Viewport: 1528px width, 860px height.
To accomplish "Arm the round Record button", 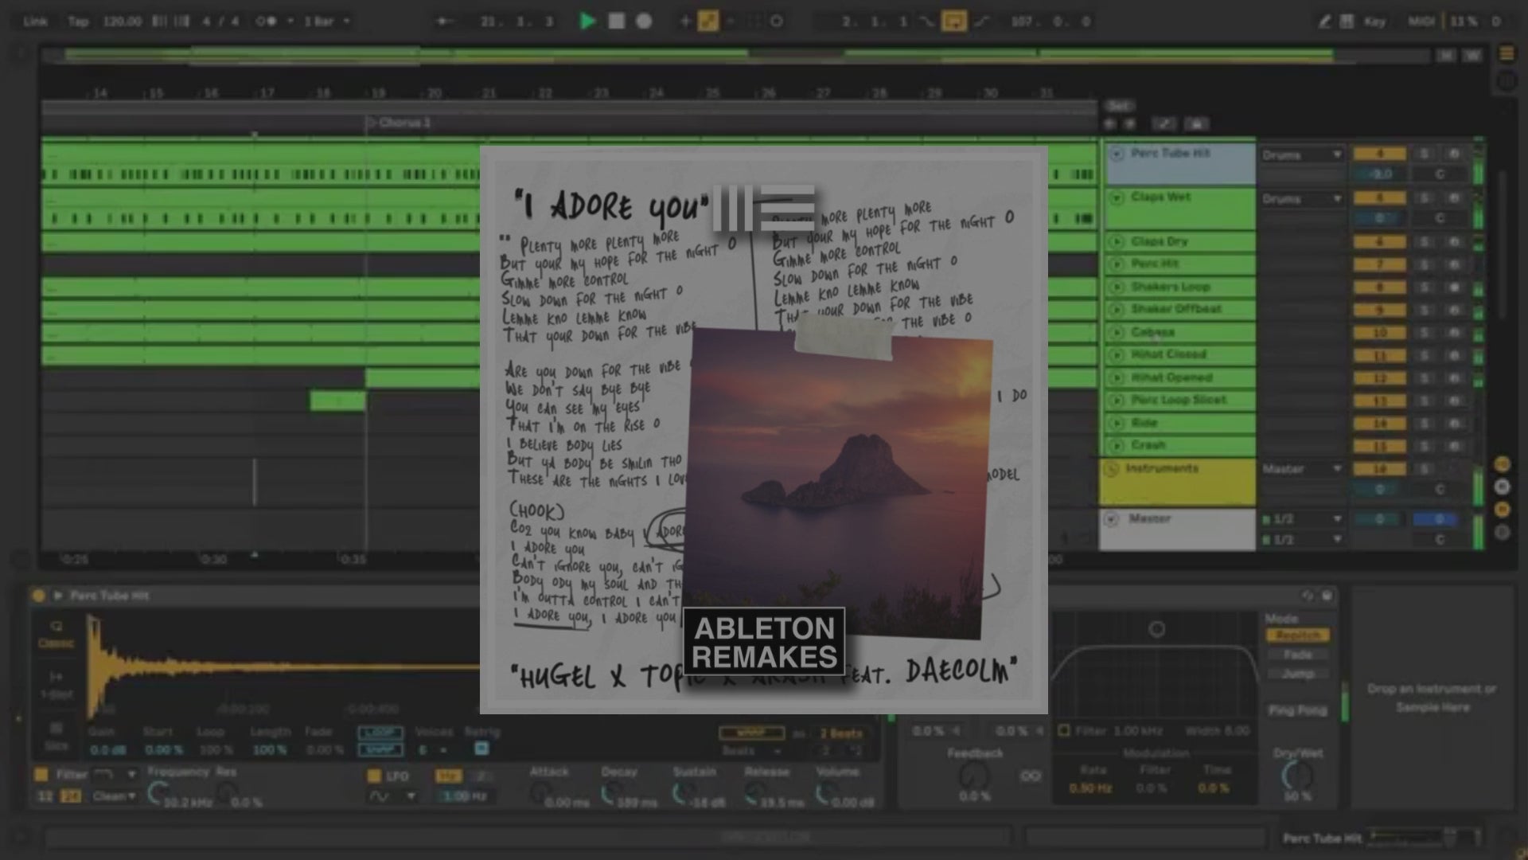I will point(644,21).
